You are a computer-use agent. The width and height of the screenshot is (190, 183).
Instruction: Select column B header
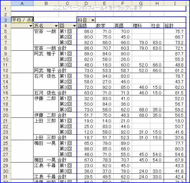(x=46, y=3)
